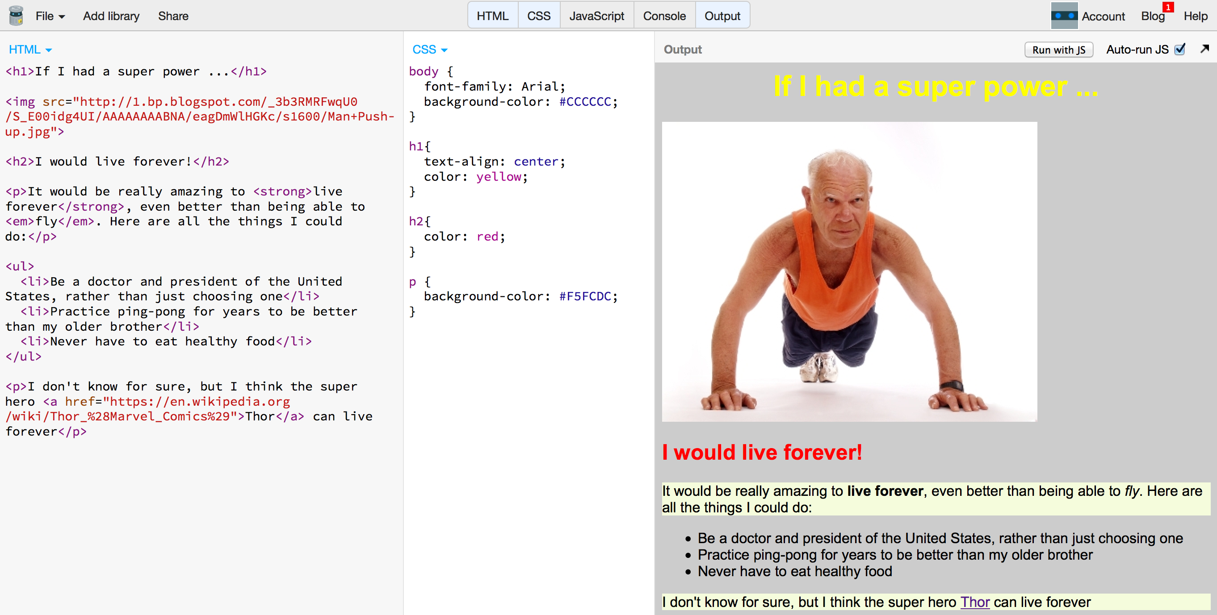Image resolution: width=1217 pixels, height=615 pixels.
Task: Open the Add library menu
Action: [111, 16]
